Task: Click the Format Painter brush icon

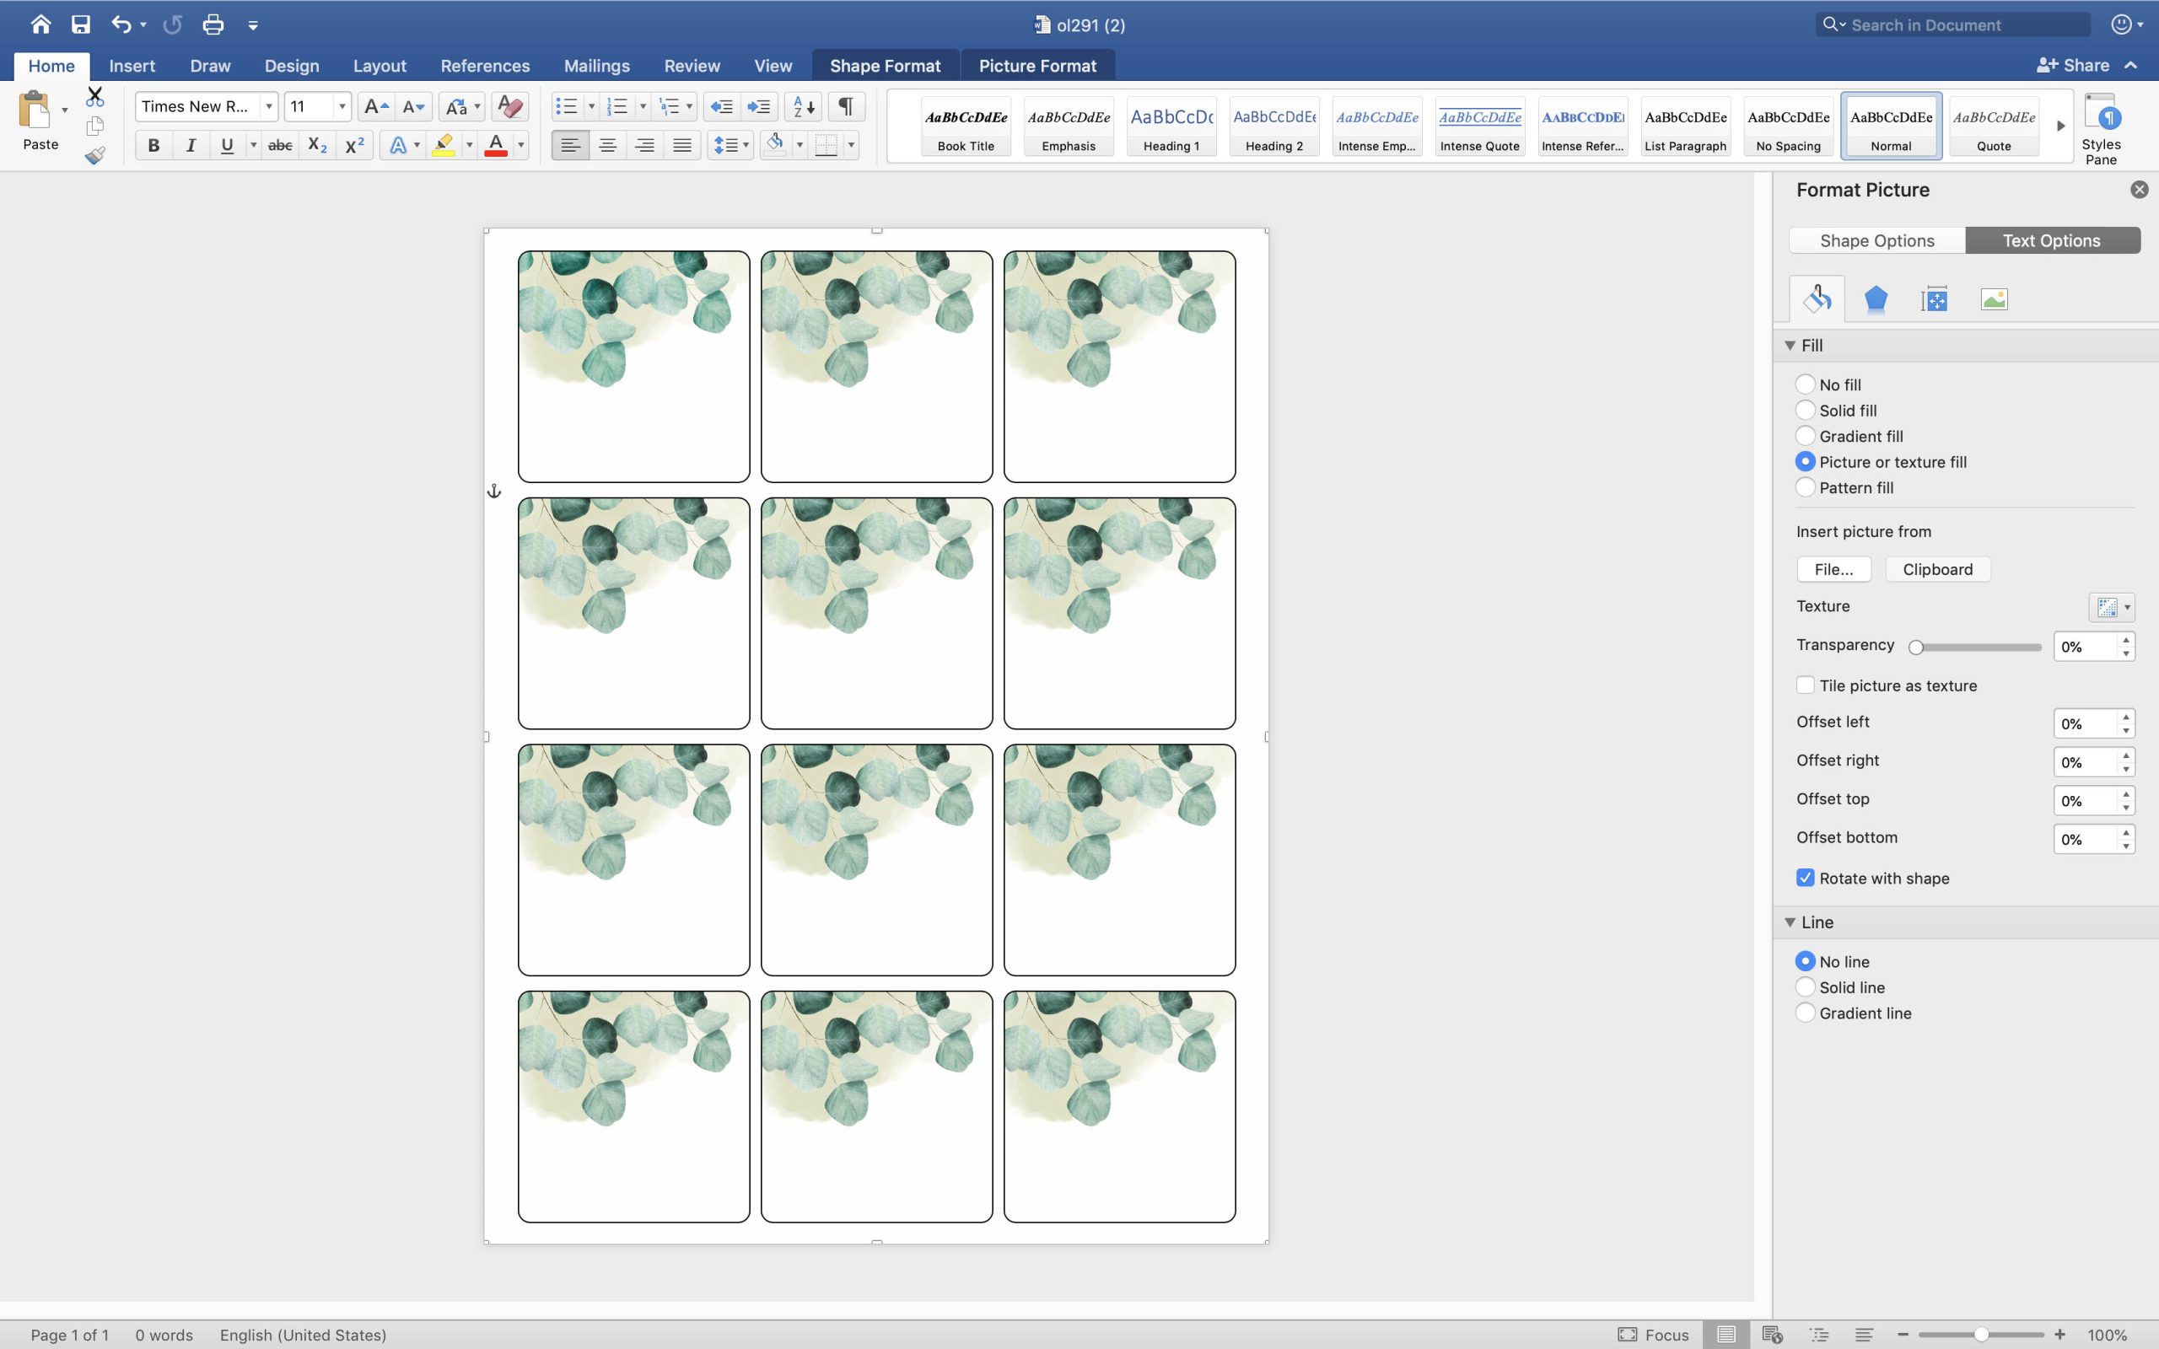Action: point(94,156)
